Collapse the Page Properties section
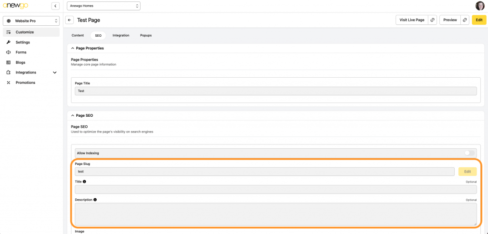Screen dimensions: 488x234 (72, 48)
